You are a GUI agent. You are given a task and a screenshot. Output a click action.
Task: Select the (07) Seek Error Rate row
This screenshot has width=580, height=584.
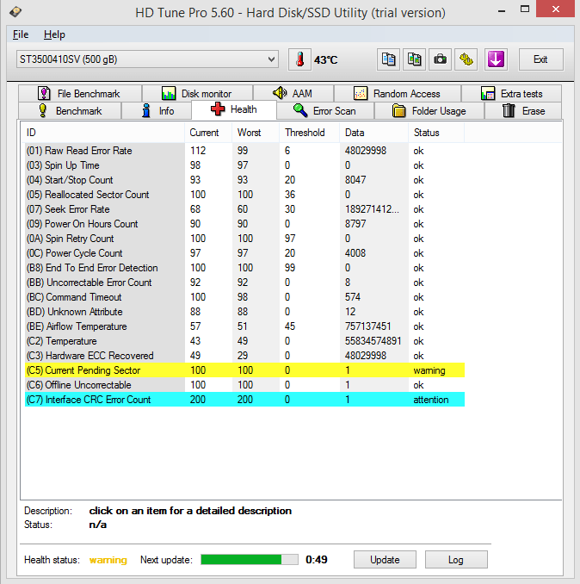tap(244, 209)
